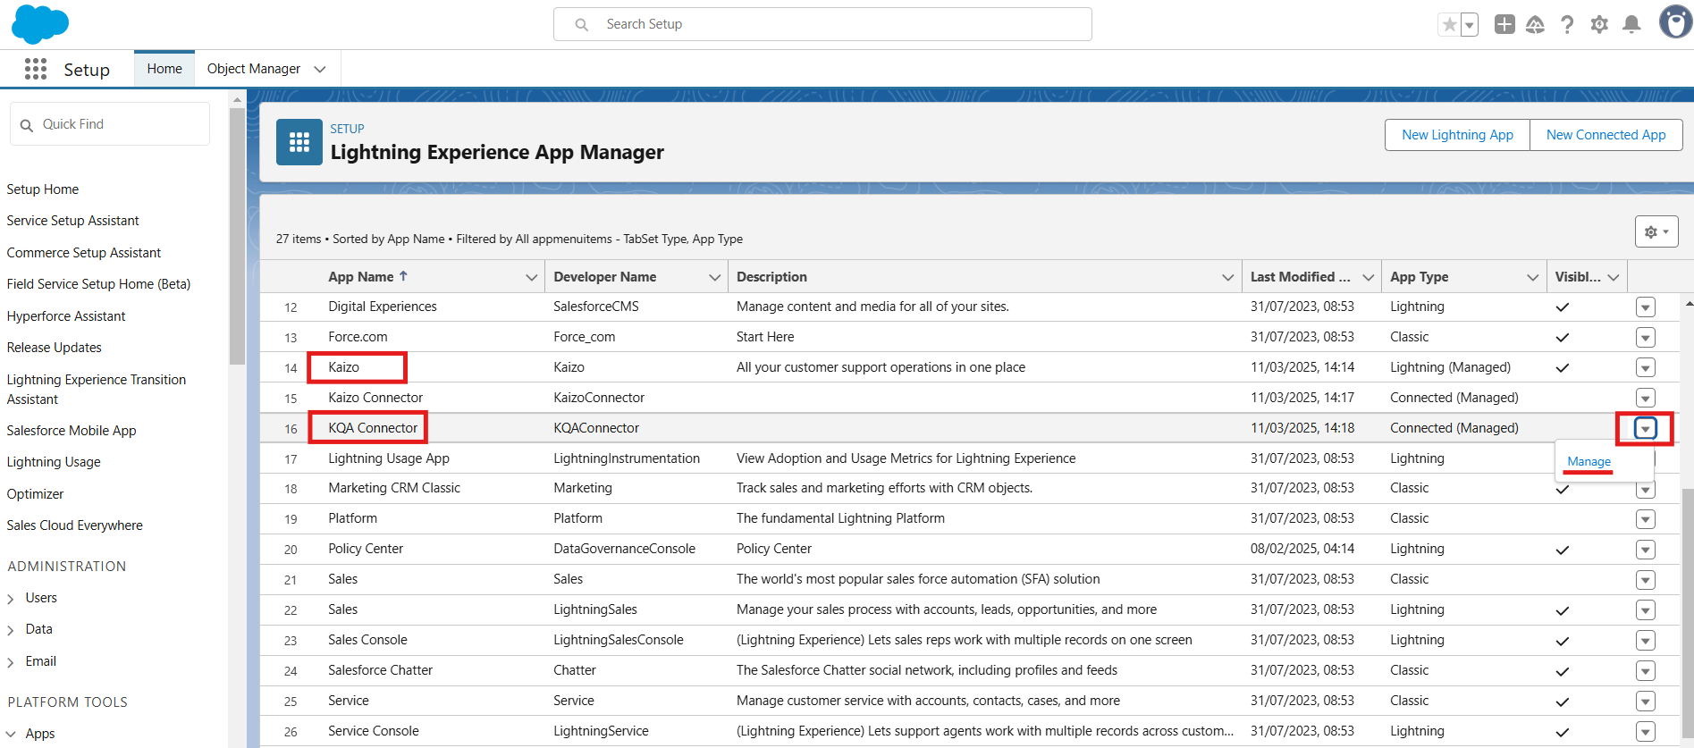
Task: Open Salesforce Mobile App link
Action: (x=72, y=430)
